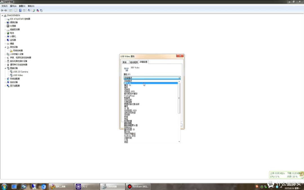Click the 电池 battery icon in tree
This screenshot has height=190, width=304.
click(x=8, y=33)
